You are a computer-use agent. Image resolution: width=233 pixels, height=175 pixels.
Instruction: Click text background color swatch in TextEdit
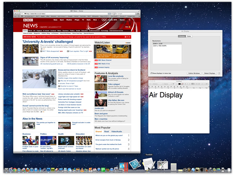182,84
